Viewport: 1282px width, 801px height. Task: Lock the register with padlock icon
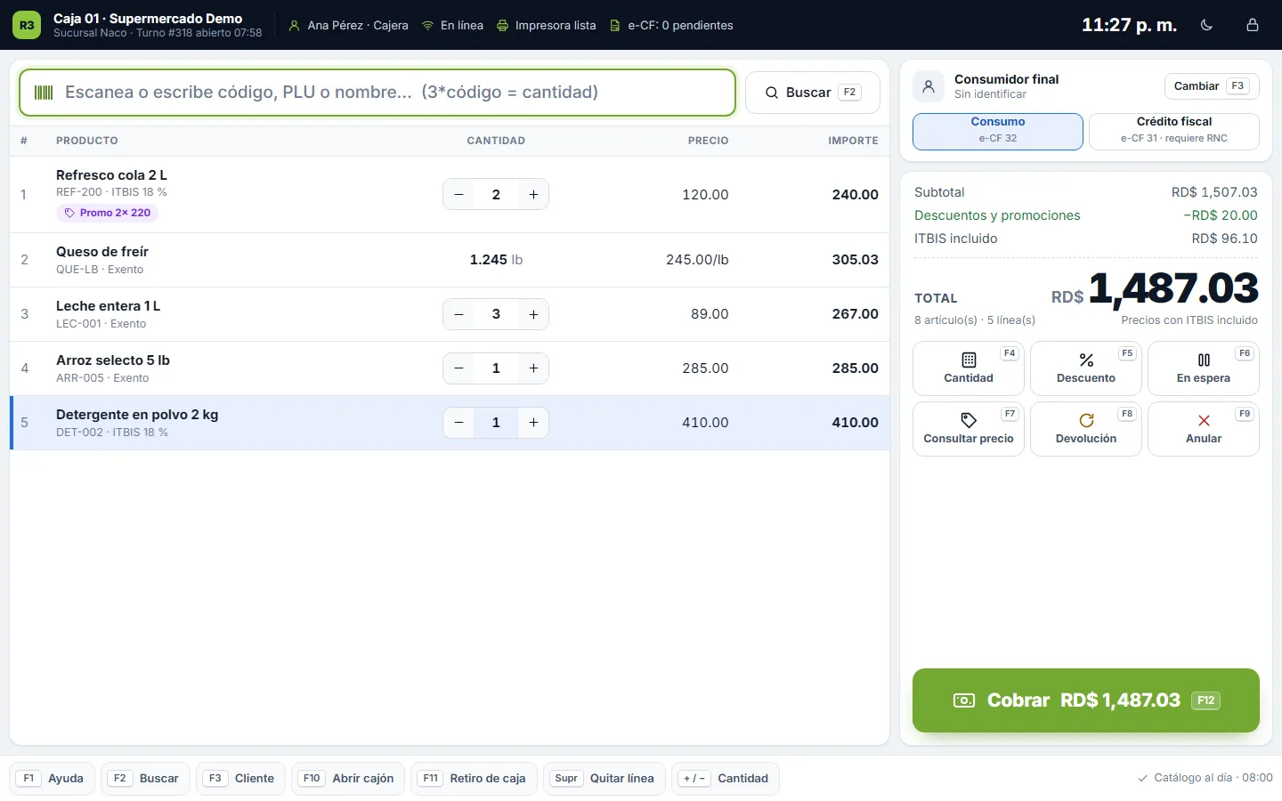coord(1253,25)
